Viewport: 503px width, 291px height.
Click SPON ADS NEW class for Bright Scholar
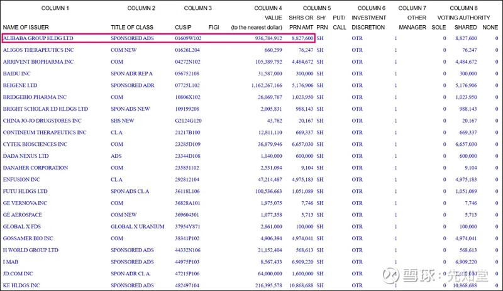[130, 109]
